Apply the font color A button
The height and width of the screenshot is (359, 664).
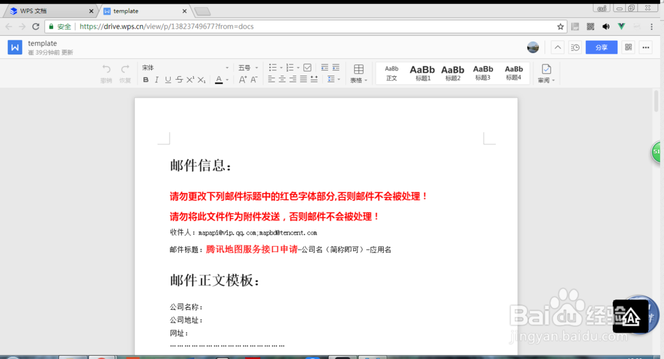(219, 80)
